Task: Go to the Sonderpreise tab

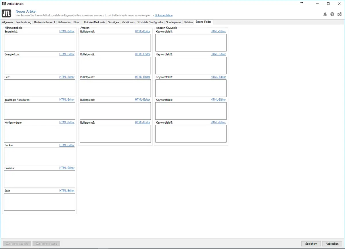Action: 174,22
